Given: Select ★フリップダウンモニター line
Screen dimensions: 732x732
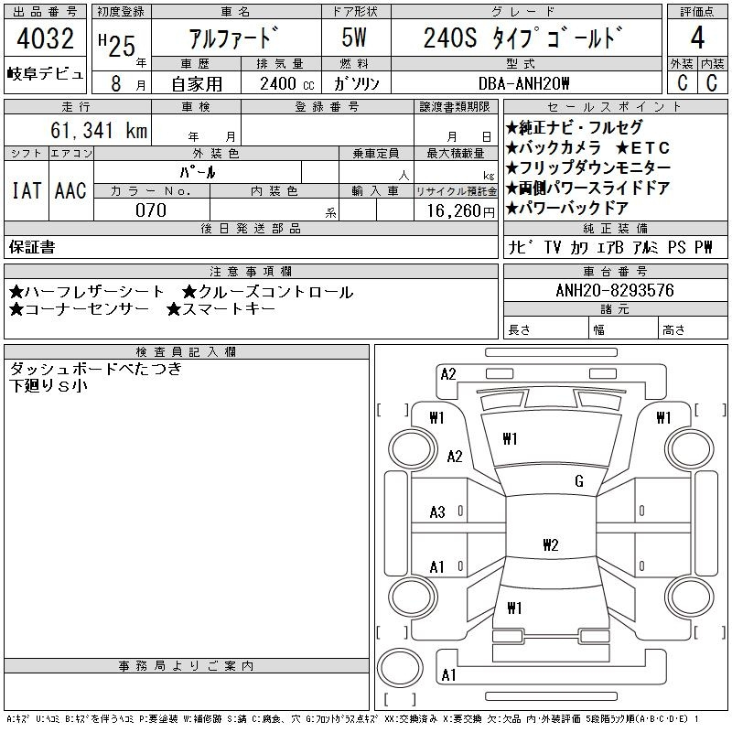Looking at the screenshot, I should [x=588, y=167].
